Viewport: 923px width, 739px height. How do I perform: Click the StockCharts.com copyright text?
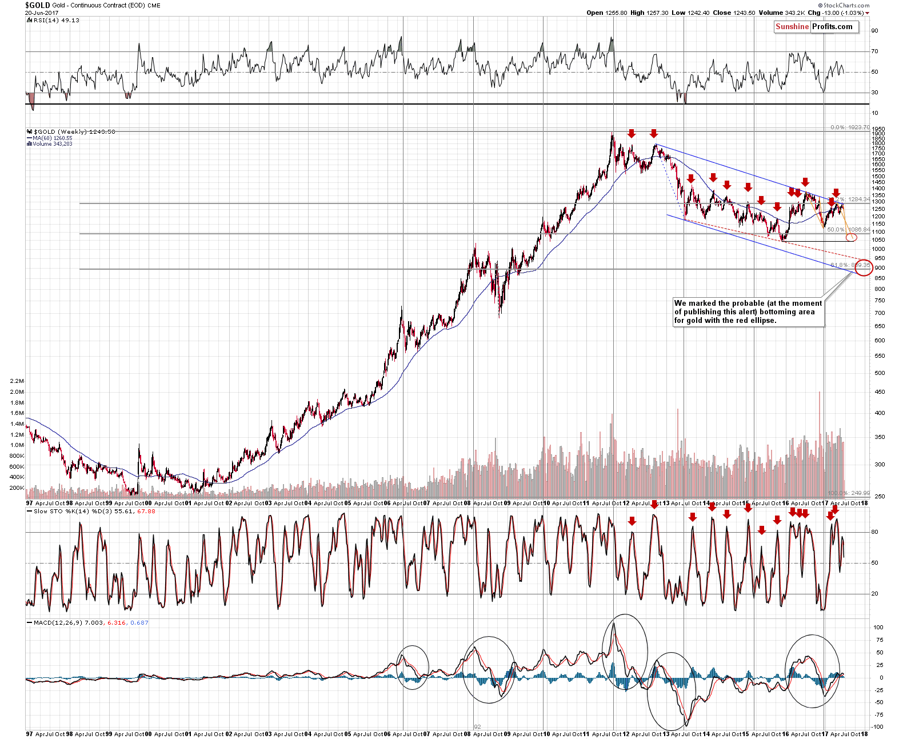(x=844, y=5)
